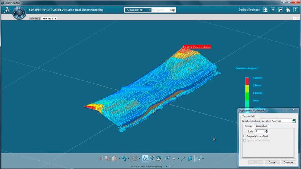Click the Scale value field

point(260,131)
